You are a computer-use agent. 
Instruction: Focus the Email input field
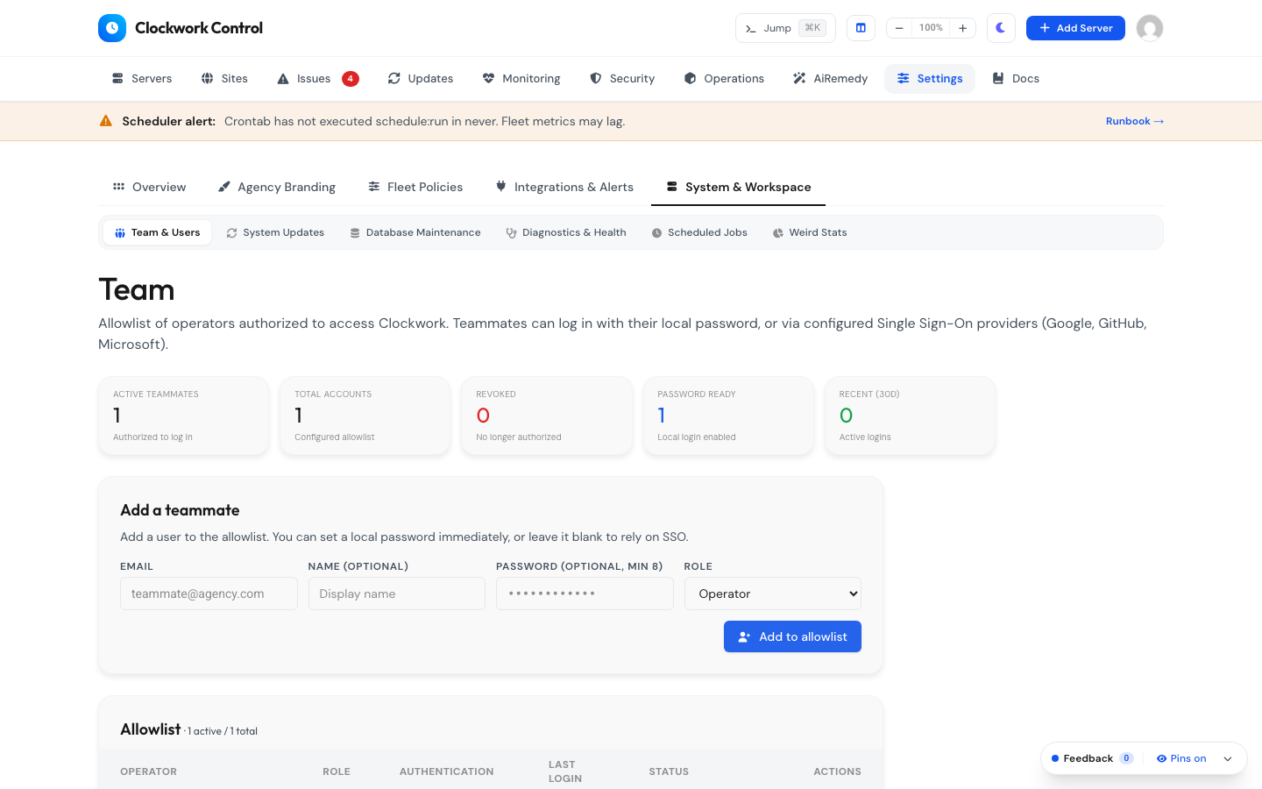pos(209,594)
